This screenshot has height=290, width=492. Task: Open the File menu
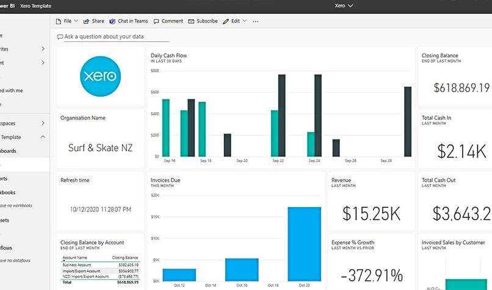click(x=67, y=21)
